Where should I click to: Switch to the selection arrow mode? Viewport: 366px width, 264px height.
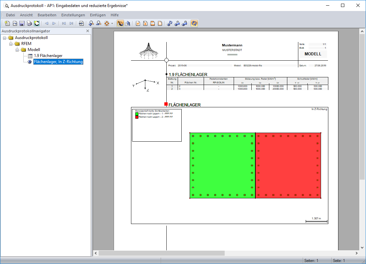pos(128,23)
